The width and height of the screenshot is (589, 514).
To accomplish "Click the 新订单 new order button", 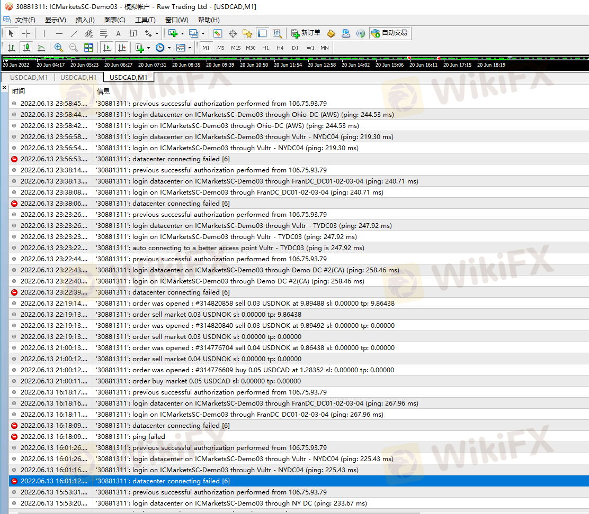I will click(306, 33).
